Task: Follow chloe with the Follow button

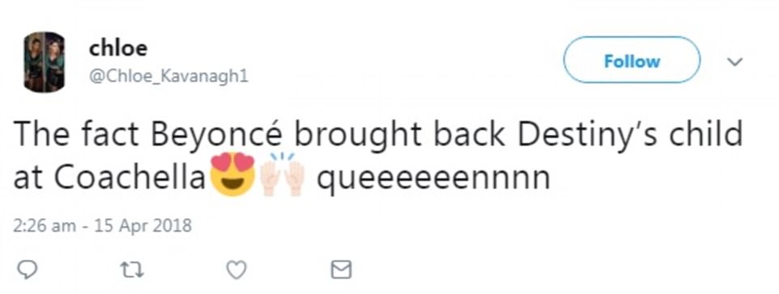Action: 632,60
